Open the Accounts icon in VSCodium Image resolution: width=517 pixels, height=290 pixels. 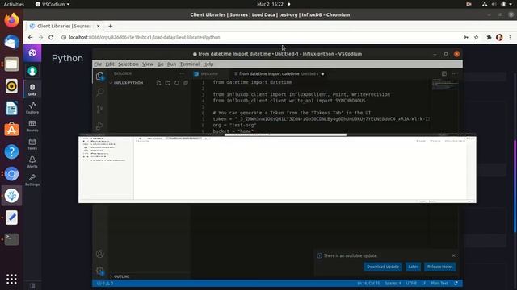(x=100, y=254)
